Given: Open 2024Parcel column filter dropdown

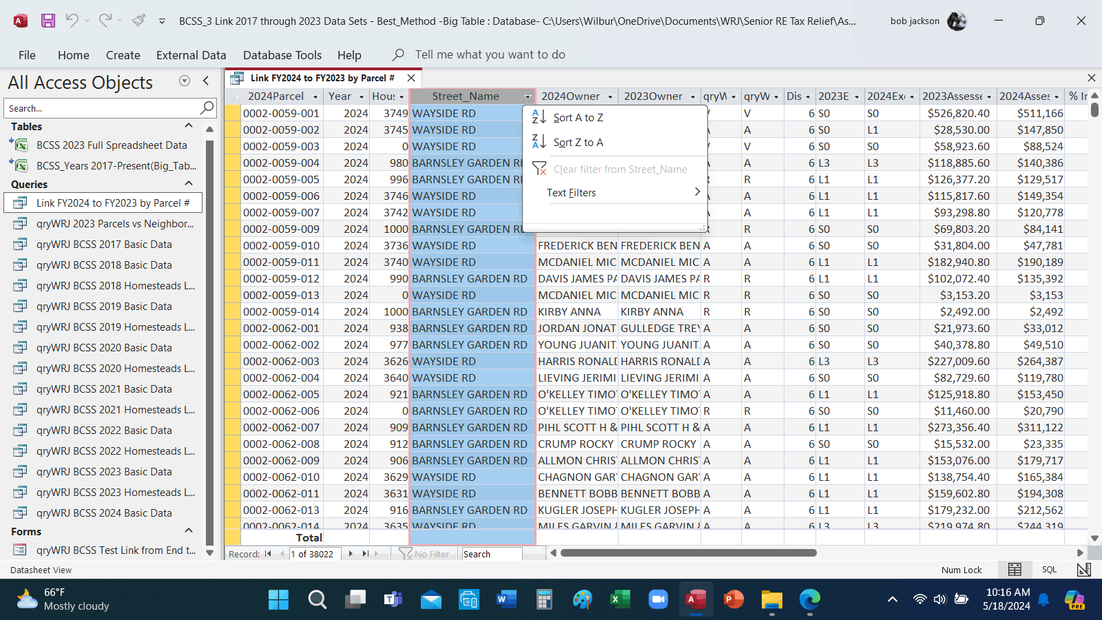Looking at the screenshot, I should click(x=315, y=96).
